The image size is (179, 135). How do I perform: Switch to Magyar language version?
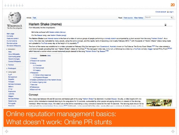click(x=11, y=96)
